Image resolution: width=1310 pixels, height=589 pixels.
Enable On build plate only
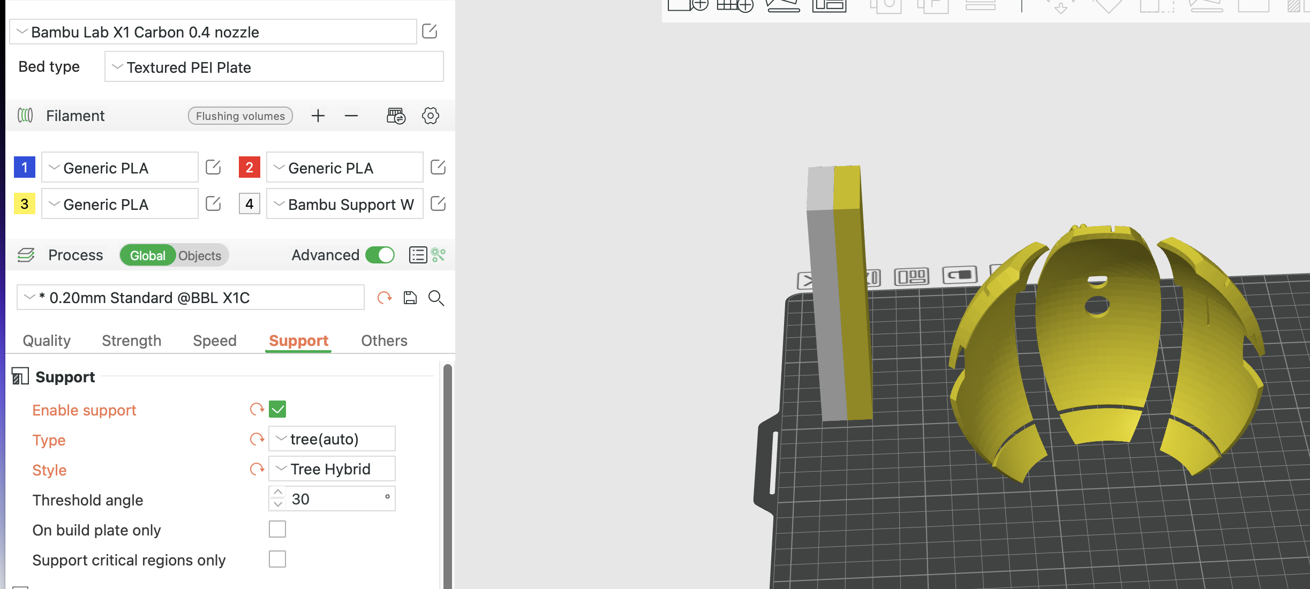[277, 528]
